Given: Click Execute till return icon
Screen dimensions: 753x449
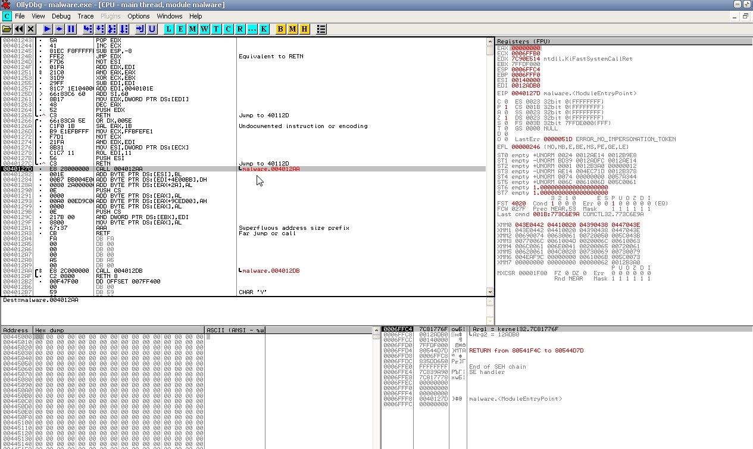Looking at the screenshot, I should click(x=140, y=29).
